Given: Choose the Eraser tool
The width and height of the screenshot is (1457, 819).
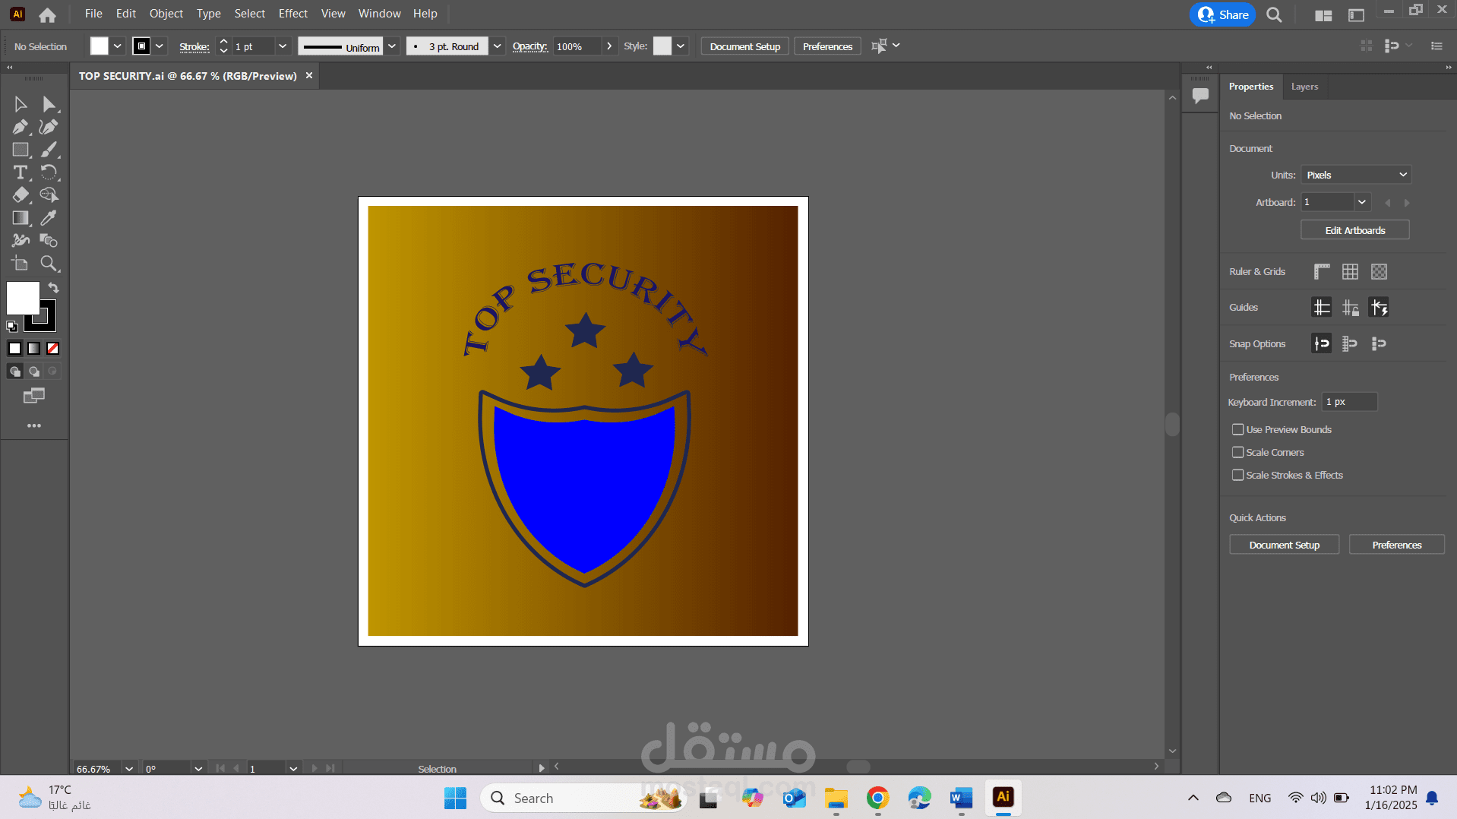Looking at the screenshot, I should tap(21, 195).
